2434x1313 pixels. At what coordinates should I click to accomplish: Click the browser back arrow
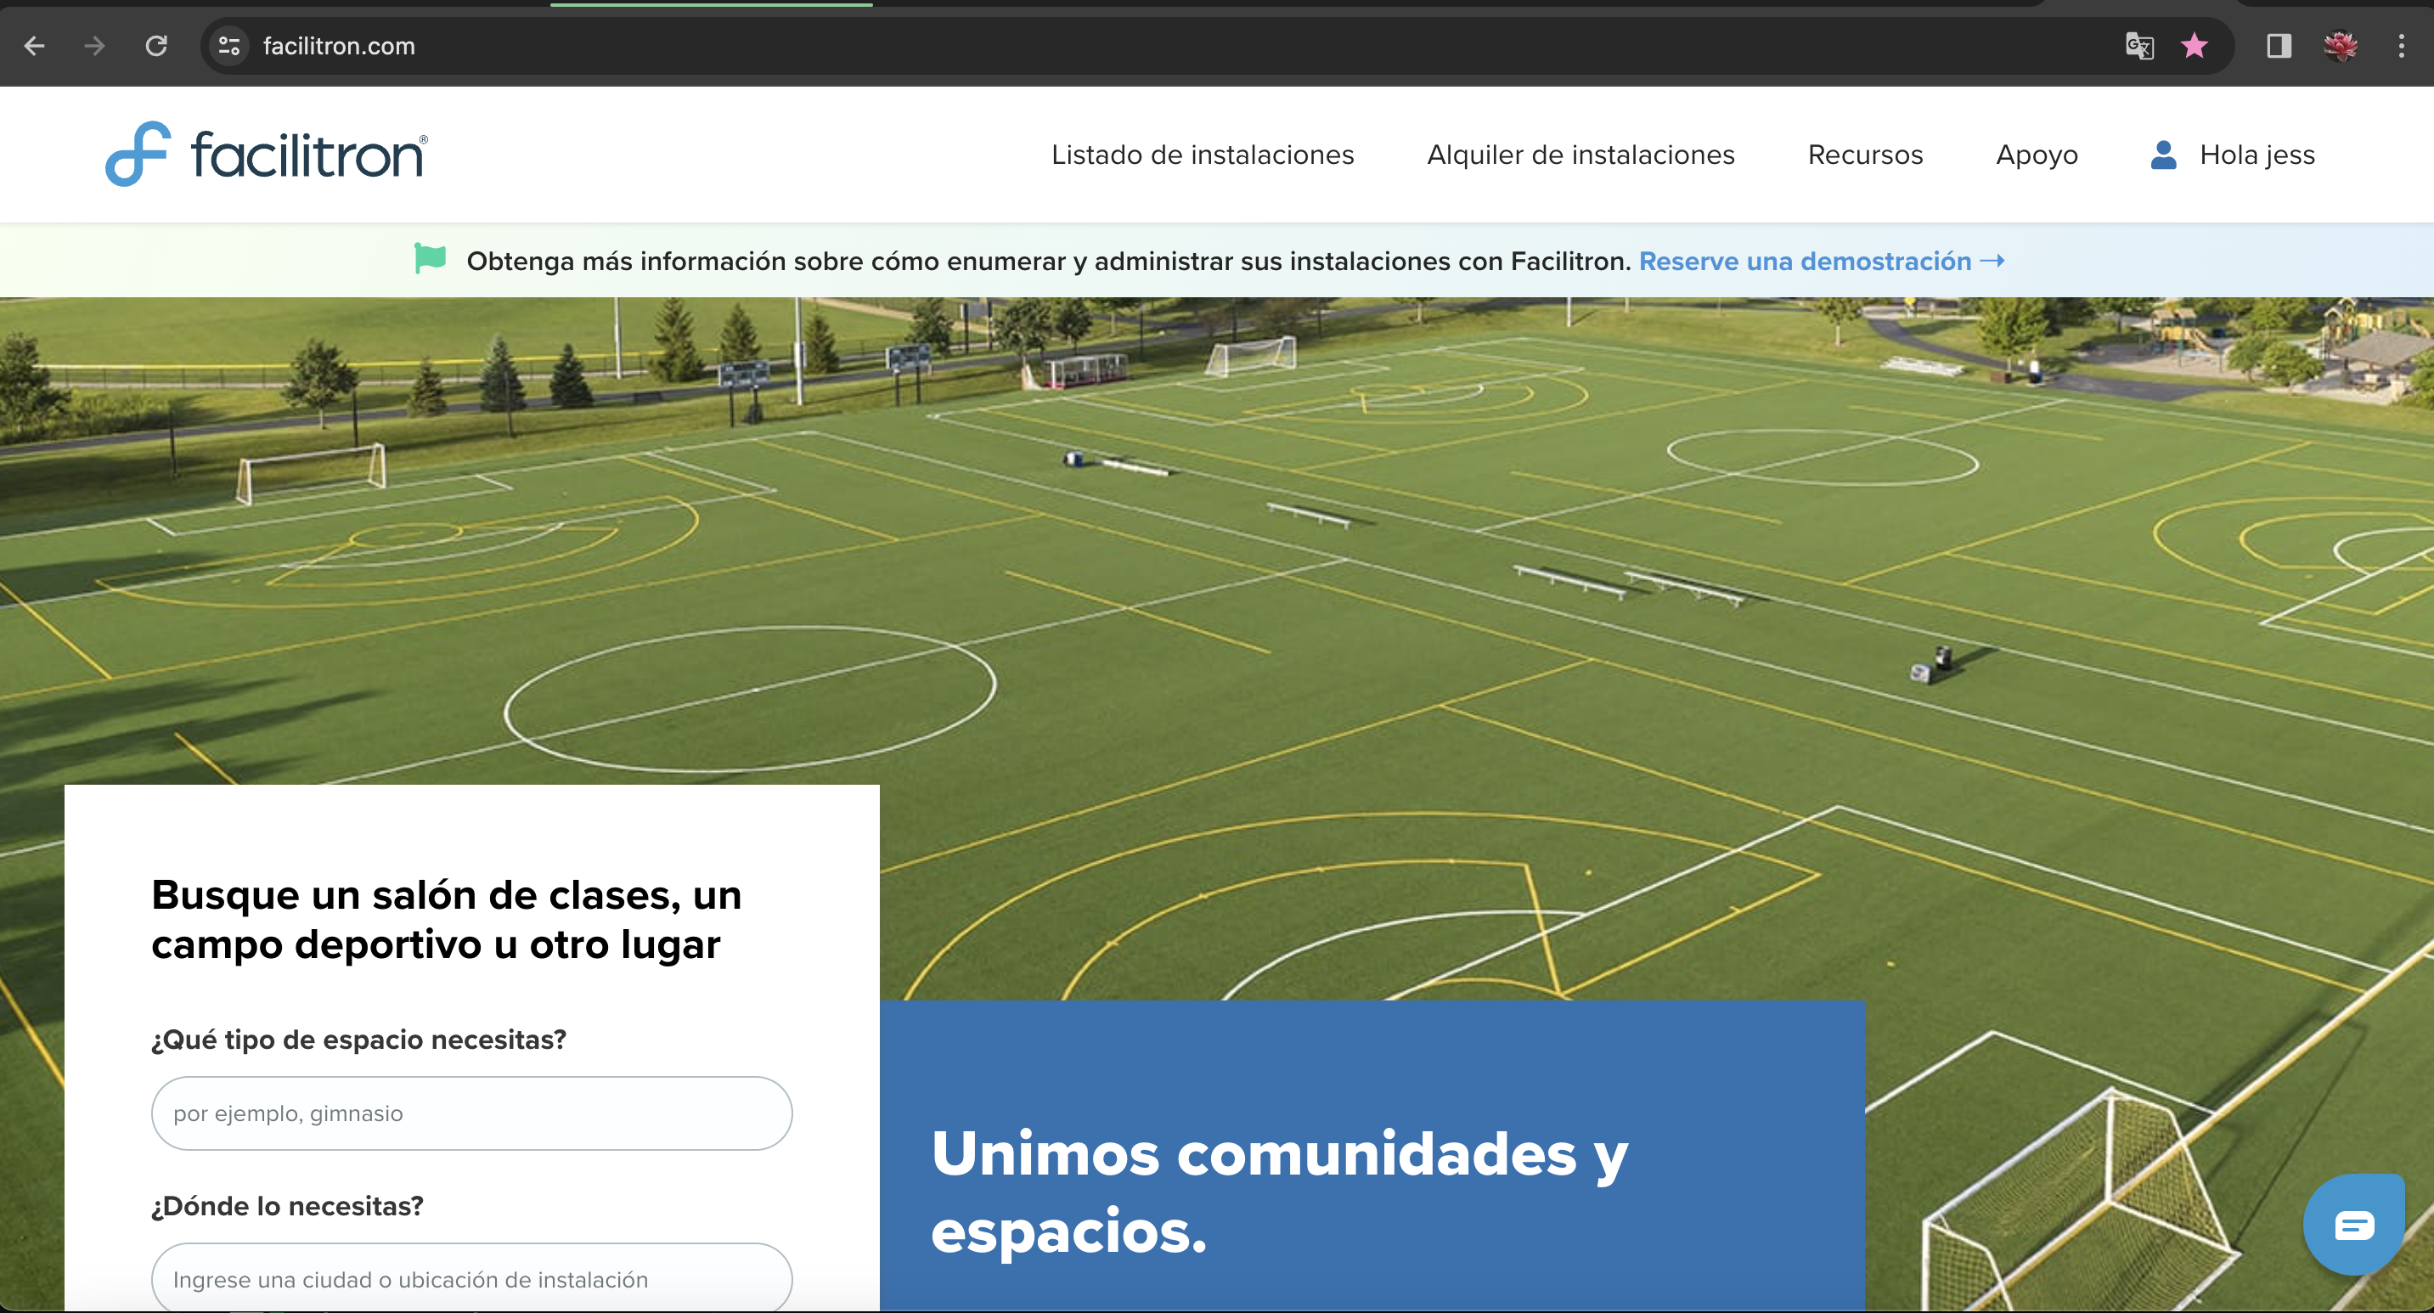(35, 45)
